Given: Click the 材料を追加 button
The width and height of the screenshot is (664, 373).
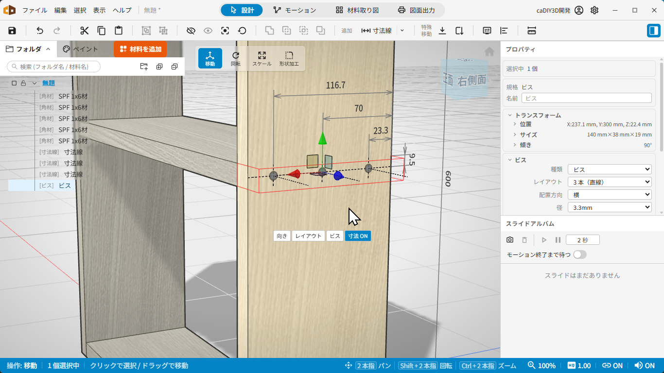Looking at the screenshot, I should click(x=140, y=49).
